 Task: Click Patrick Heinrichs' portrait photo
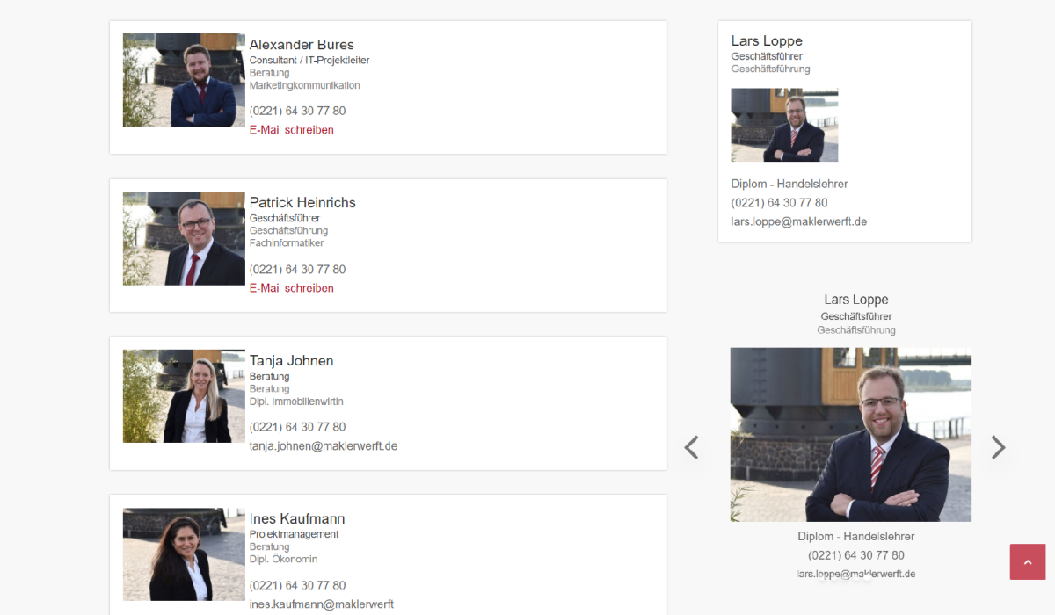pos(184,238)
